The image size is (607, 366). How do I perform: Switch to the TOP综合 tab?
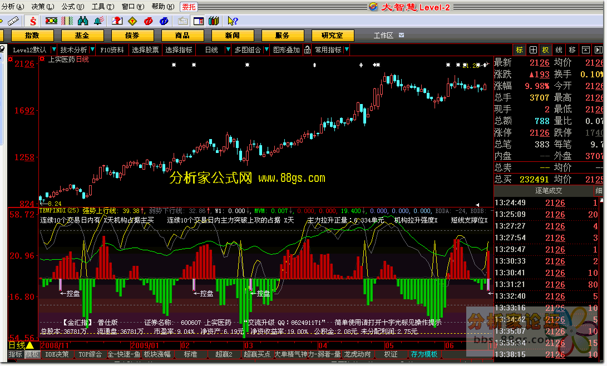pos(90,354)
